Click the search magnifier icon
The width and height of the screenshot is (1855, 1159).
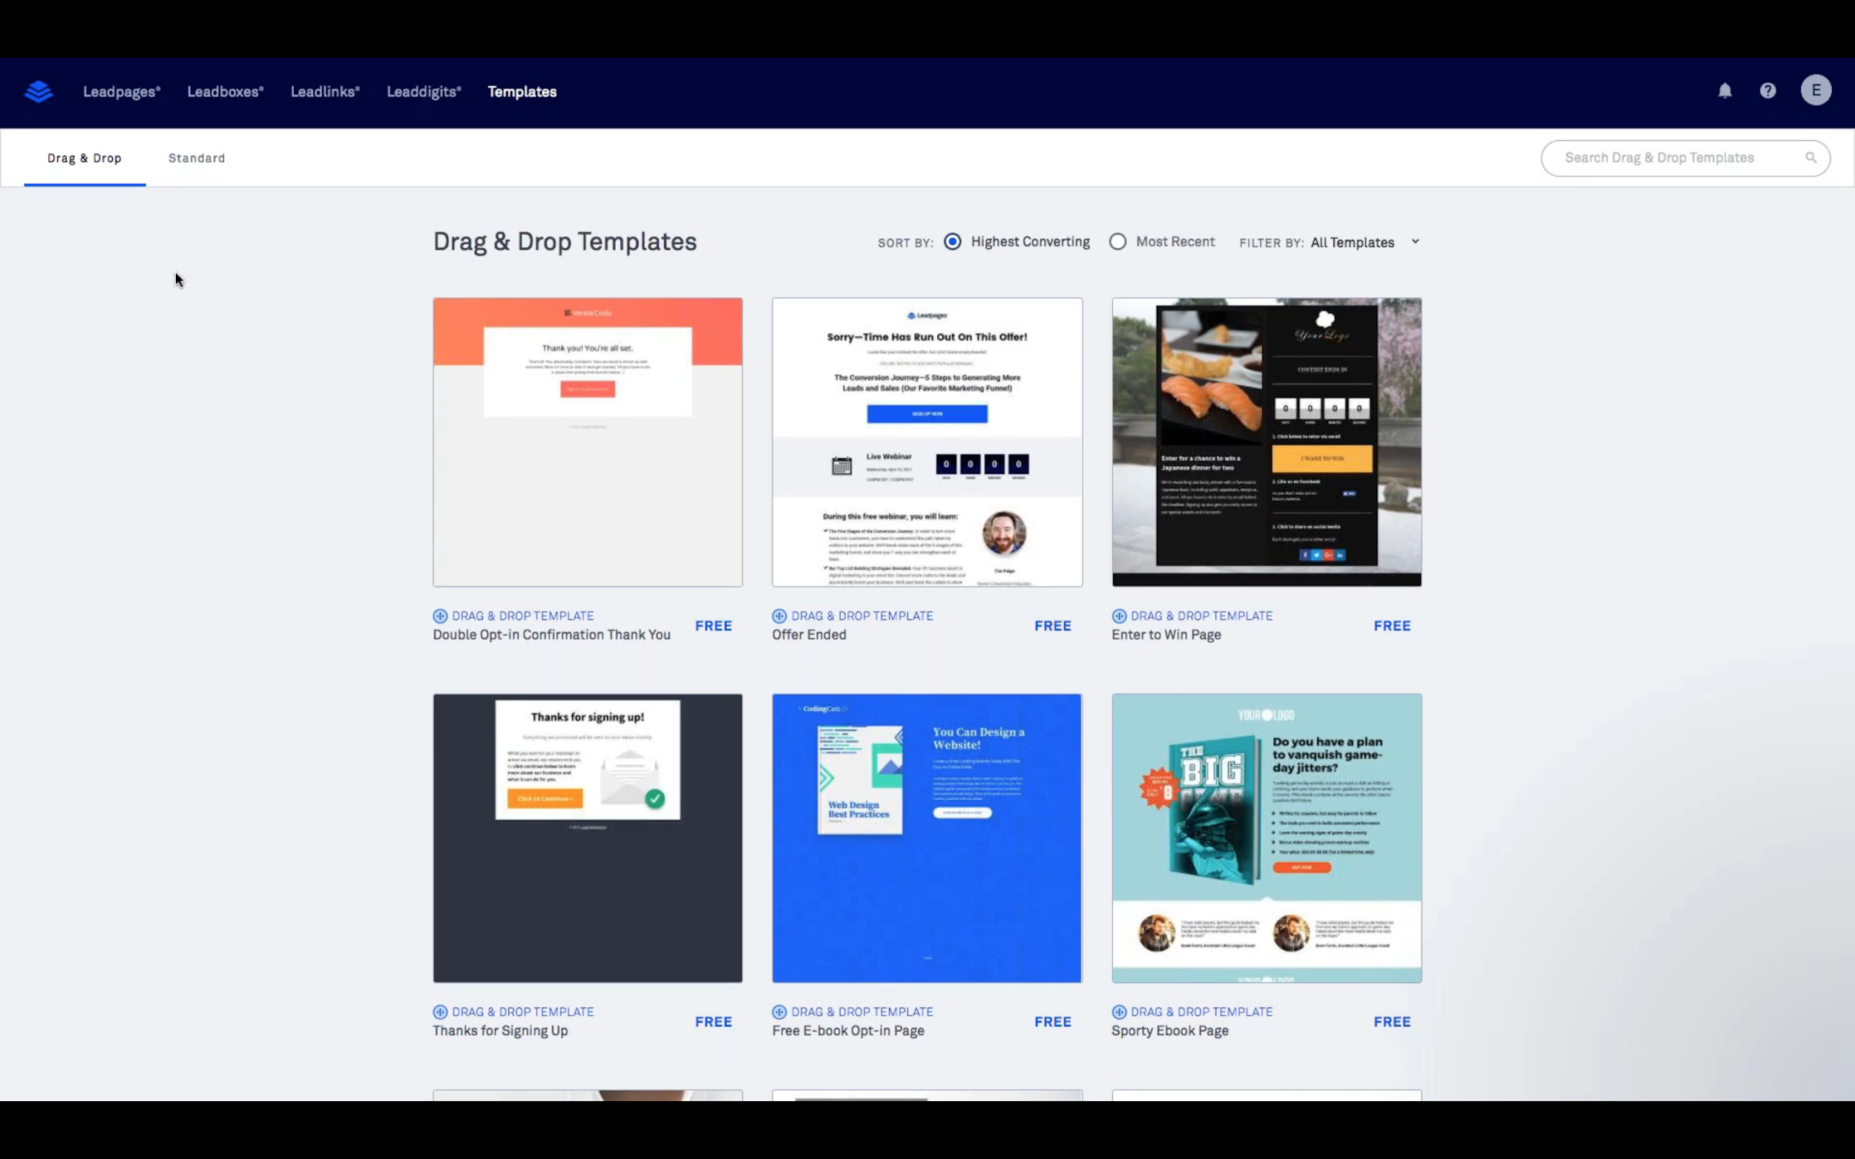coord(1810,158)
